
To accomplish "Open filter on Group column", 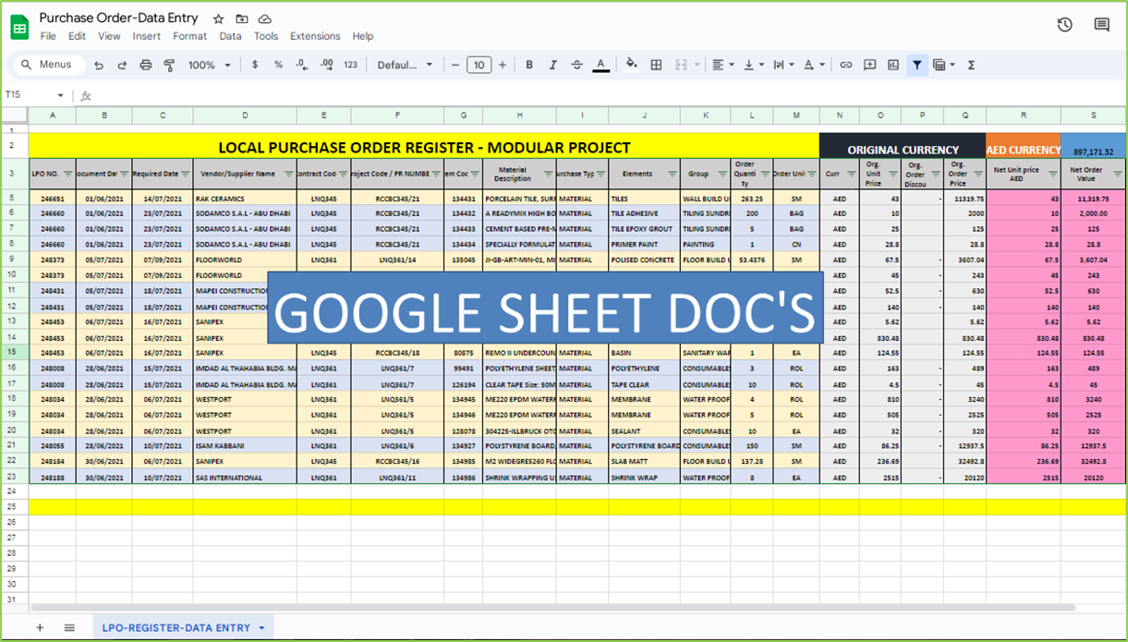I will pos(722,174).
